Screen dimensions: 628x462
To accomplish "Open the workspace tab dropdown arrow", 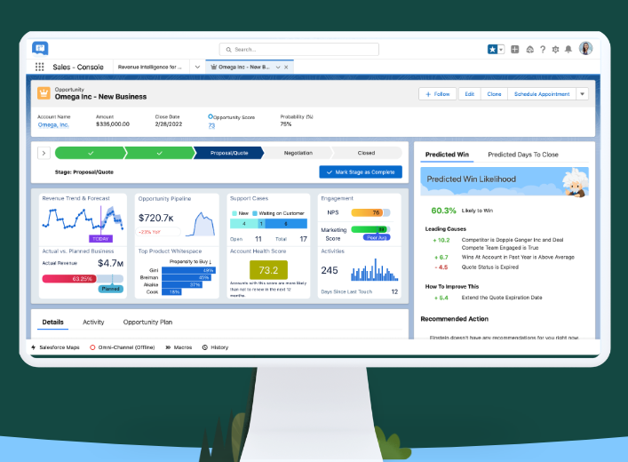I will [x=278, y=67].
